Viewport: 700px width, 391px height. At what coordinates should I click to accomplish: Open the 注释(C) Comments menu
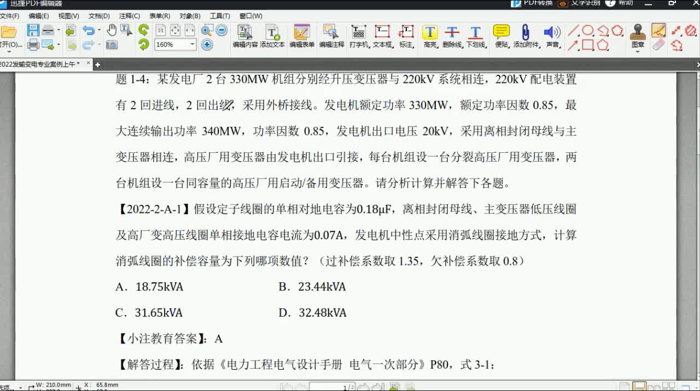(129, 16)
